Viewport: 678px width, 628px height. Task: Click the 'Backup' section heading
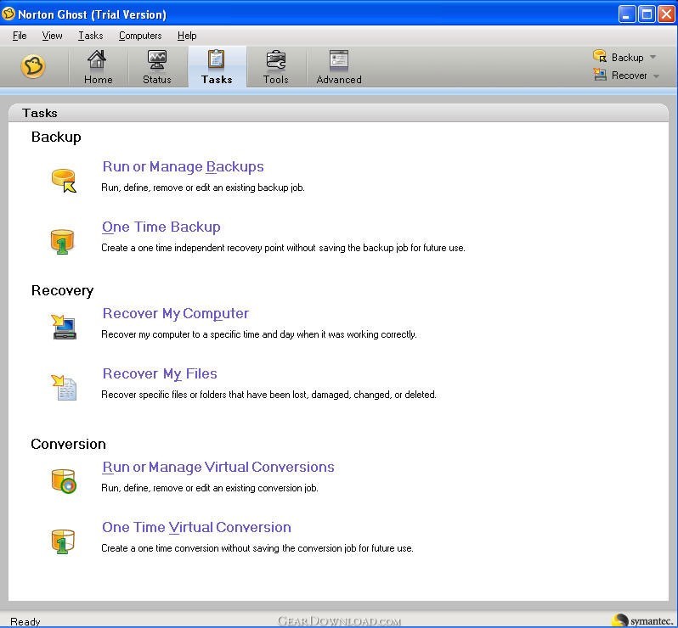tap(56, 137)
